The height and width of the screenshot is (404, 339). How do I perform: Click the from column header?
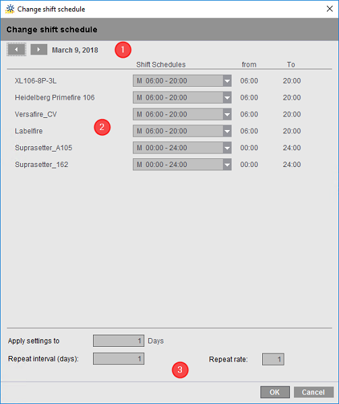(x=249, y=65)
